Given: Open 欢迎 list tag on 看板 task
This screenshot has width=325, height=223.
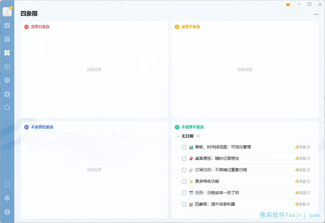Looking at the screenshot, I should click(x=300, y=147).
